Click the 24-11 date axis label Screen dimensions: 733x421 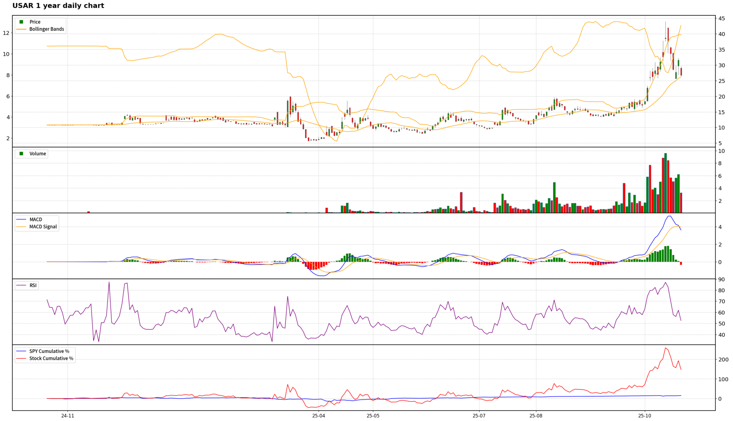[x=68, y=416]
